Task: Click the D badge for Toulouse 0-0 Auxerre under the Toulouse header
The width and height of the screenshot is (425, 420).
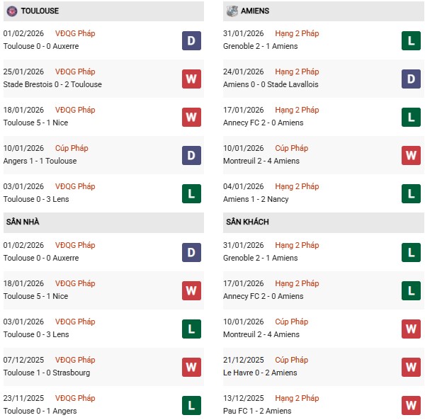Action: 191,40
